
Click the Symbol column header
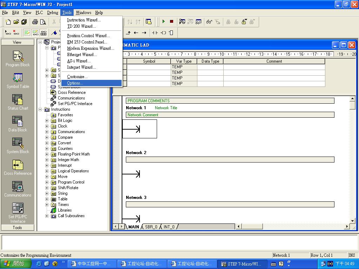149,61
